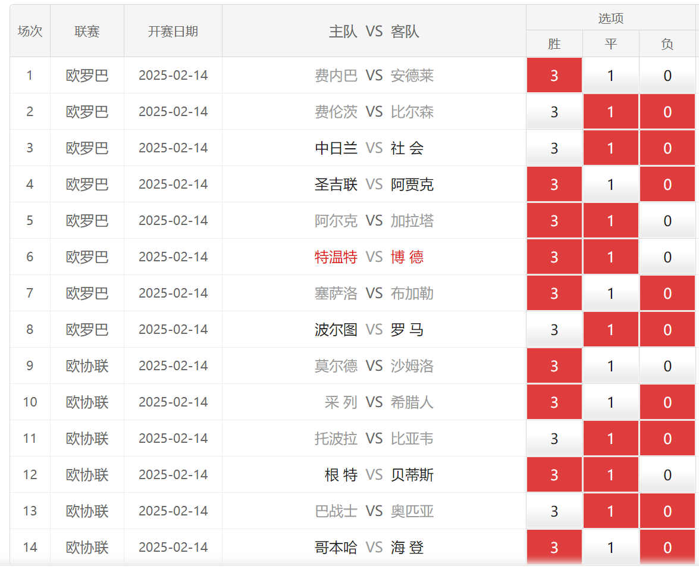Select win 3 for 托波拉 vs 比亚韦
Image resolution: width=699 pixels, height=572 pixels.
pos(554,438)
